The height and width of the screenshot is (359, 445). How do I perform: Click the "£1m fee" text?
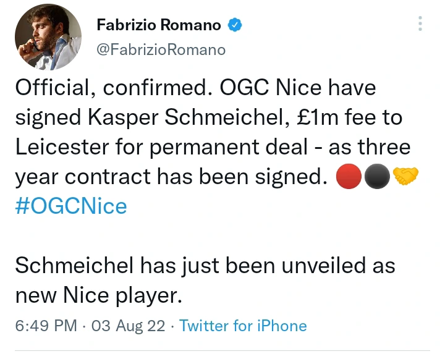345,118
